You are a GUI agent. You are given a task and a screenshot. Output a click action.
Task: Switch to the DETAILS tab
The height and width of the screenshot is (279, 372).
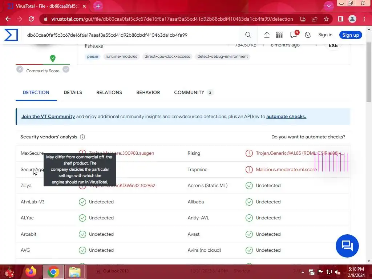pyautogui.click(x=73, y=93)
